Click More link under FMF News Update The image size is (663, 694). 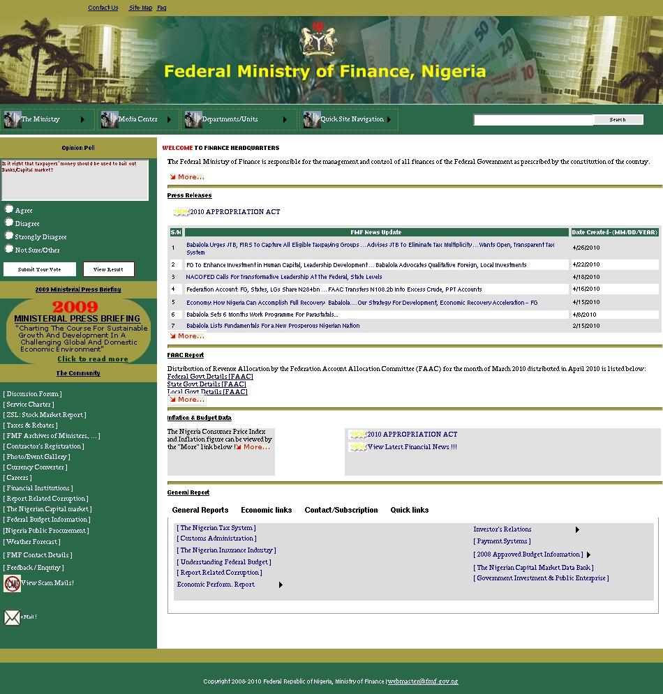(x=187, y=336)
